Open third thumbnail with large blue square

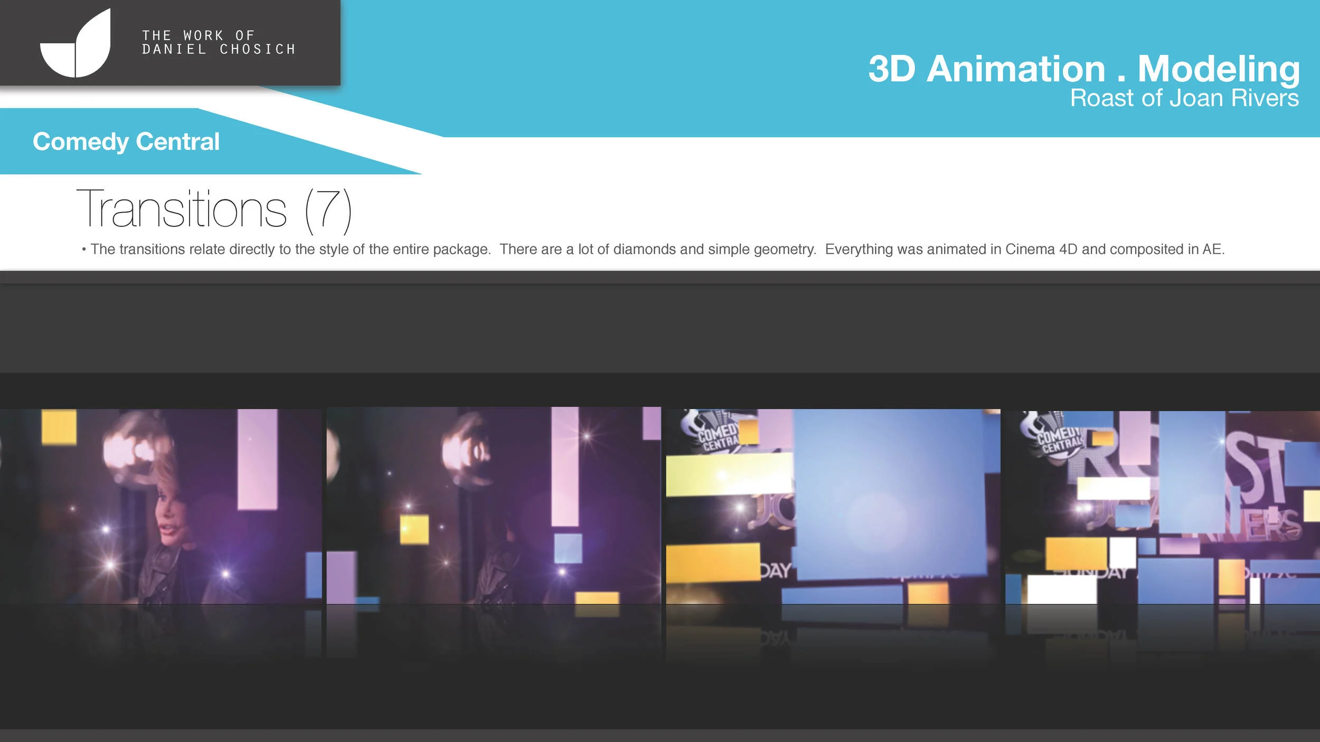[x=833, y=506]
